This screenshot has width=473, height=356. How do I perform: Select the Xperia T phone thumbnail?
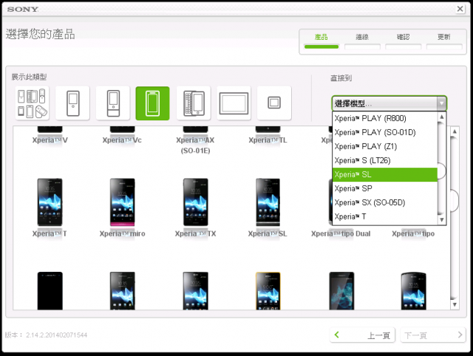coord(50,202)
